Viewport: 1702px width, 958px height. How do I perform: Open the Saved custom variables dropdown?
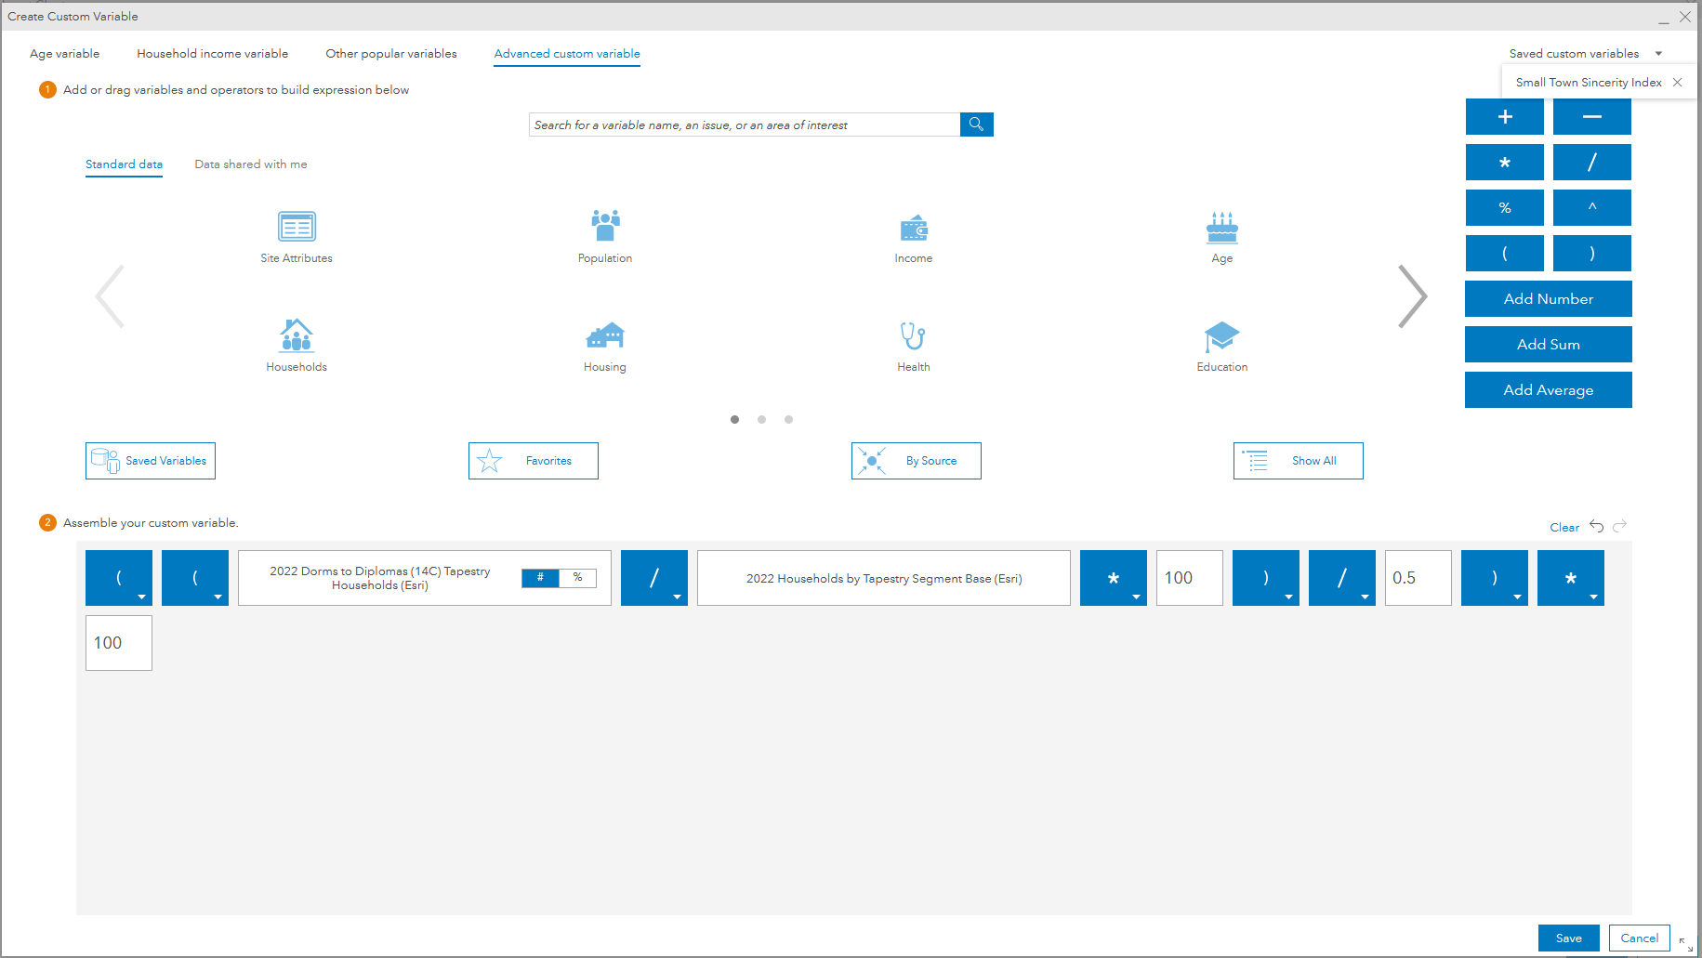(x=1658, y=53)
